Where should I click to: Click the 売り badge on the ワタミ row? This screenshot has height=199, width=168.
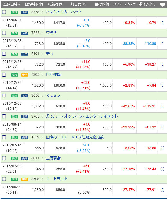tap(15, 33)
